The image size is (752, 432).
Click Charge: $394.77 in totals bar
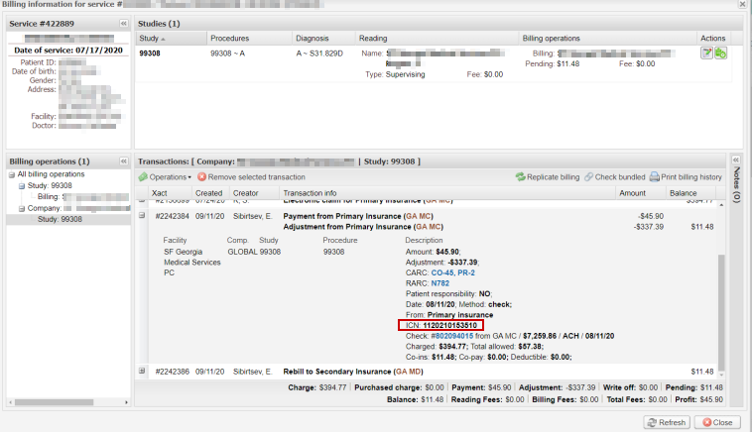(x=317, y=387)
